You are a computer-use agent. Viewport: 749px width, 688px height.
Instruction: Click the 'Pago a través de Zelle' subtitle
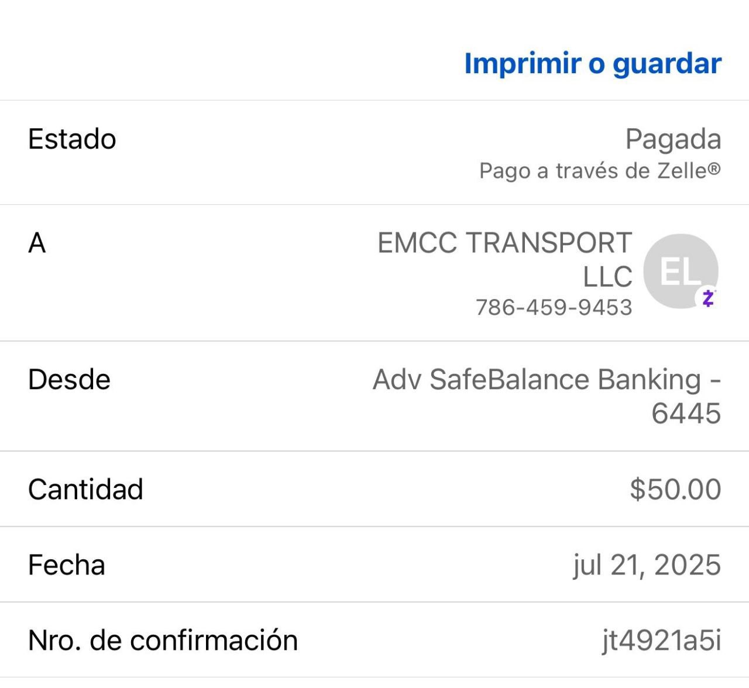tap(593, 171)
